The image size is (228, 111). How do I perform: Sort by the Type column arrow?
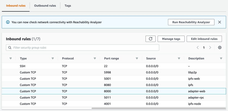[53, 59]
